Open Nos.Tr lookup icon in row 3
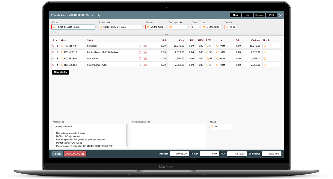This screenshot has width=333, height=179. click(265, 59)
